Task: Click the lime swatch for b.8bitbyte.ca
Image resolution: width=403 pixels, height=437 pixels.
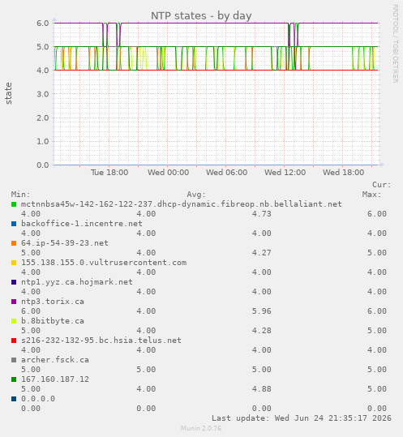Action: pos(14,321)
